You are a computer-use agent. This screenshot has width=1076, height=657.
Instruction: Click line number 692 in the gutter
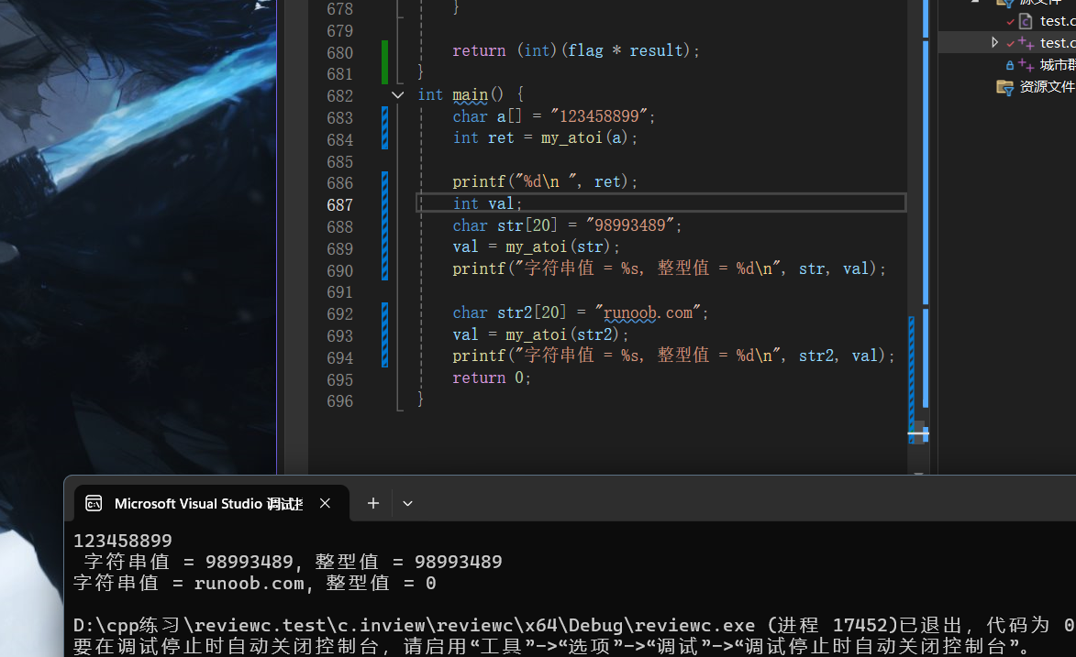[x=339, y=314]
